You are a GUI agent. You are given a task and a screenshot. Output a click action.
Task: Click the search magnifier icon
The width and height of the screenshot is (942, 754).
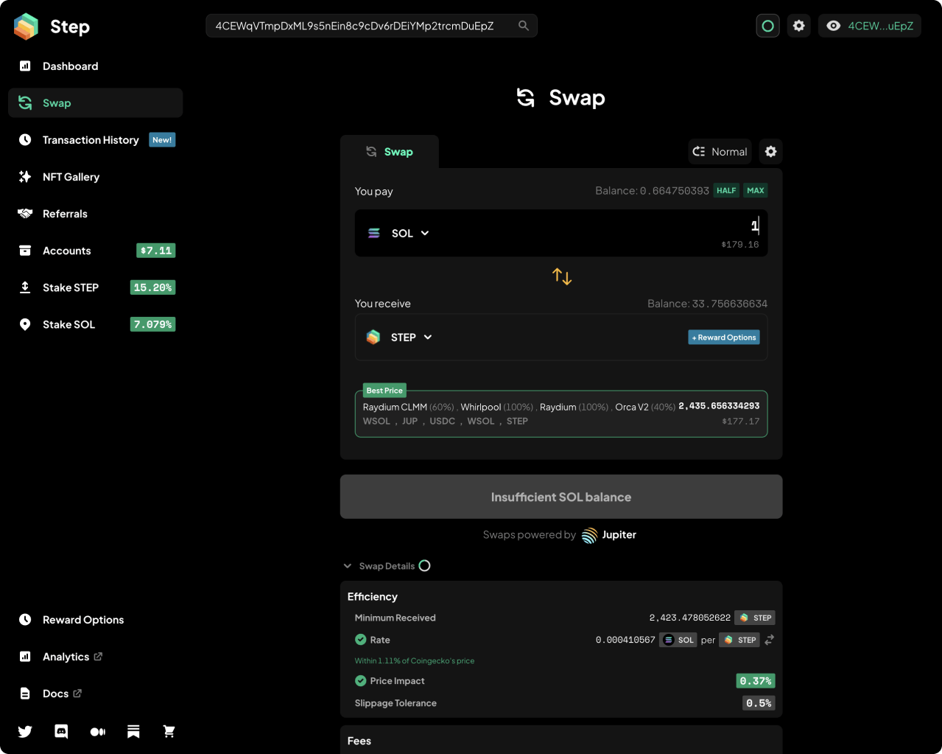pos(524,26)
